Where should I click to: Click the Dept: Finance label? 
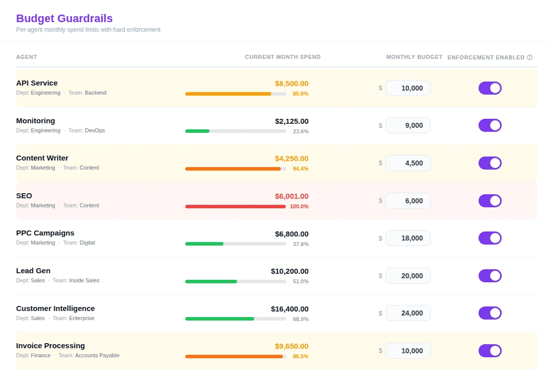tap(33, 356)
